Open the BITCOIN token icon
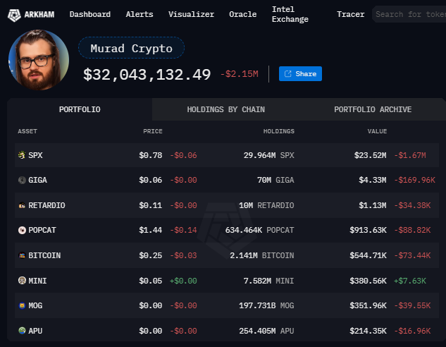 (x=22, y=255)
